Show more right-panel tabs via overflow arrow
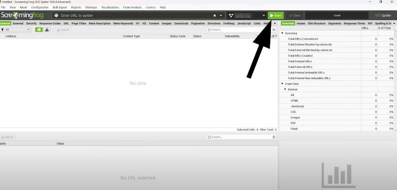The width and height of the screenshot is (397, 190). click(x=395, y=23)
